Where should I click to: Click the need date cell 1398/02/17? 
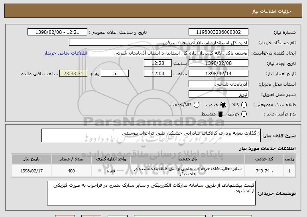(x=31, y=171)
